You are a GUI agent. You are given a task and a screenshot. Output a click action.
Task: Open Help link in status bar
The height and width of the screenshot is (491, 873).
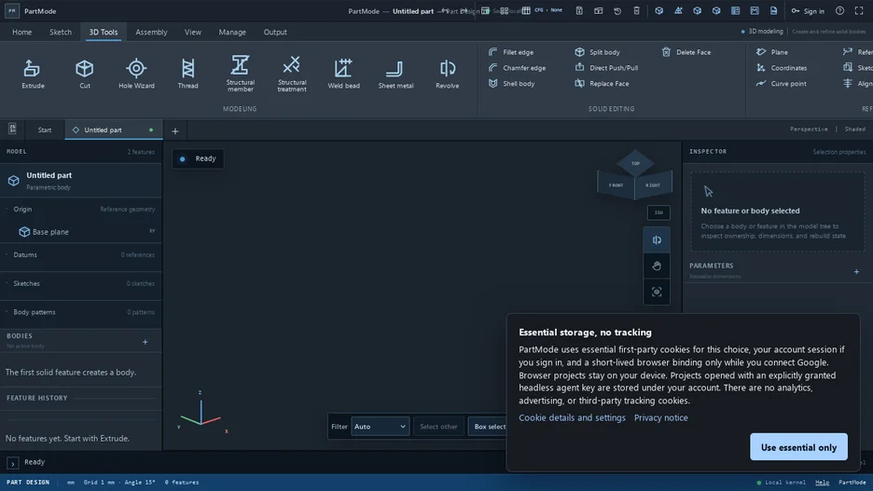click(x=822, y=482)
